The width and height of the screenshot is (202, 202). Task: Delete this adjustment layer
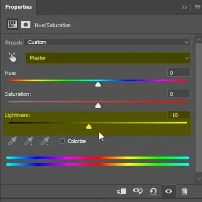184,191
